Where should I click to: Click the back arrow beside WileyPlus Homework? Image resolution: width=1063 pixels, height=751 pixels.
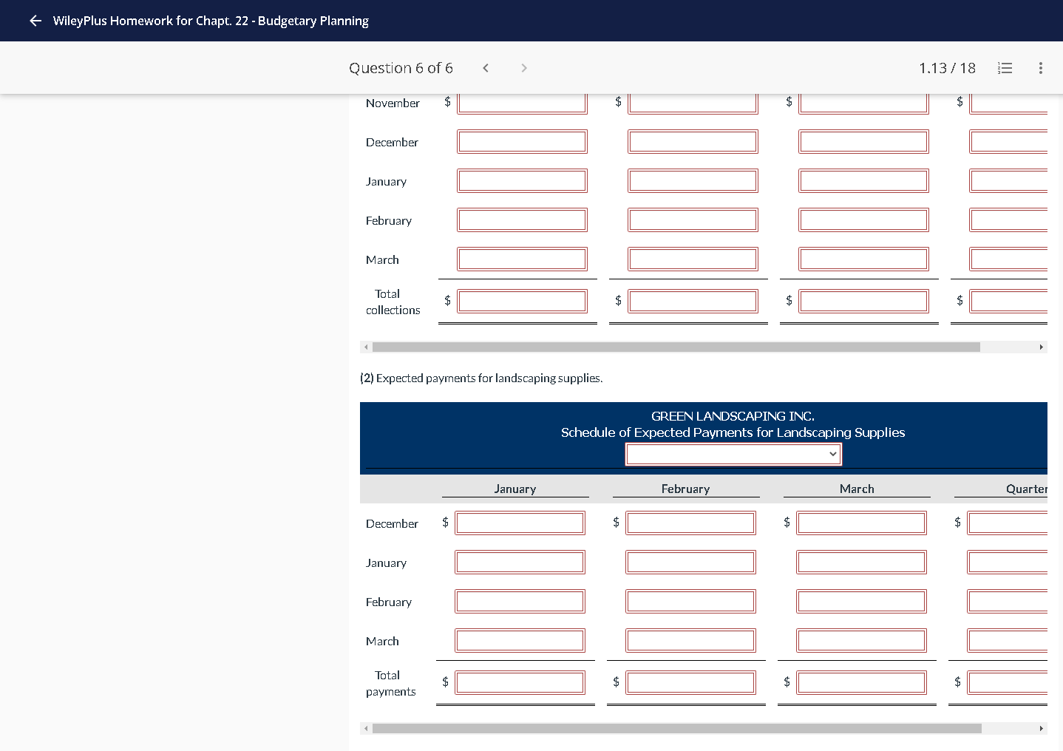tap(35, 21)
